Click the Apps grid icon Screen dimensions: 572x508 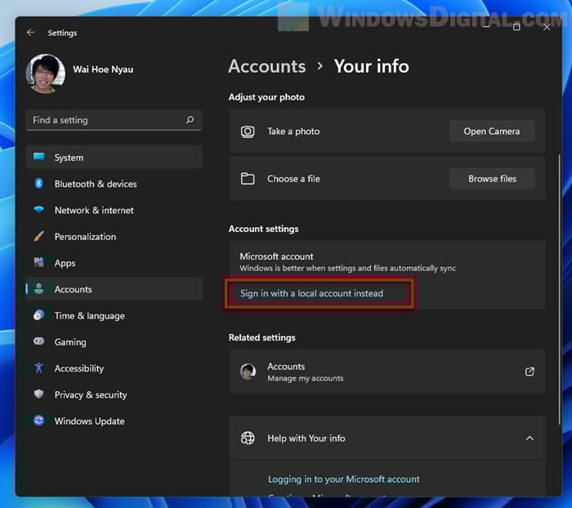(x=38, y=262)
